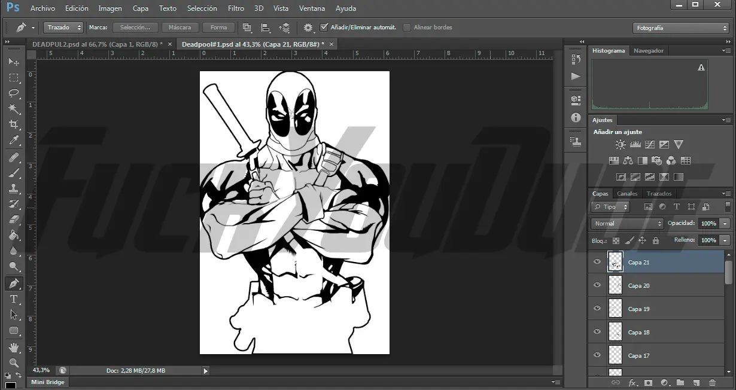Image resolution: width=736 pixels, height=390 pixels.
Task: Open the Filtro menu
Action: pyautogui.click(x=236, y=8)
